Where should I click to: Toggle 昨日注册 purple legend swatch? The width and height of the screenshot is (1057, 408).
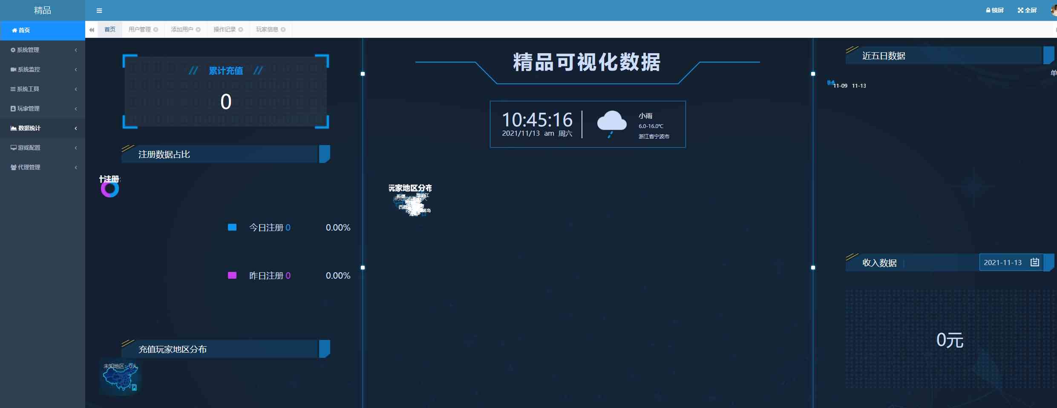[232, 276]
